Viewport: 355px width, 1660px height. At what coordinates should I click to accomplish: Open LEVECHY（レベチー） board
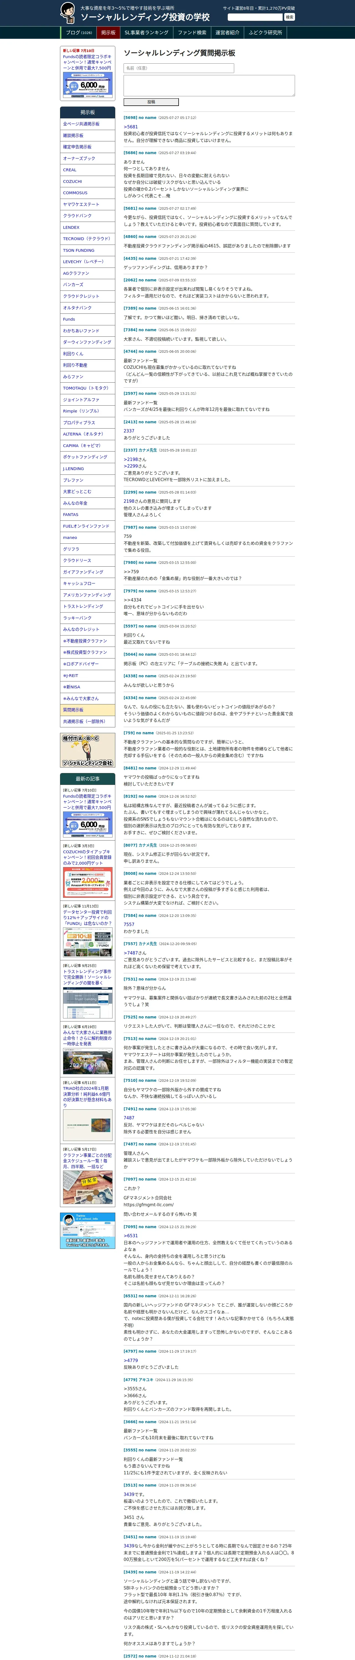[x=88, y=262]
